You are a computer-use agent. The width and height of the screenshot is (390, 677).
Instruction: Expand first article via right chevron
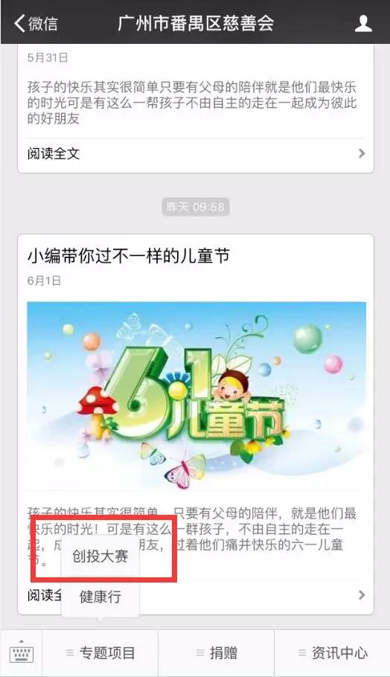pos(362,154)
